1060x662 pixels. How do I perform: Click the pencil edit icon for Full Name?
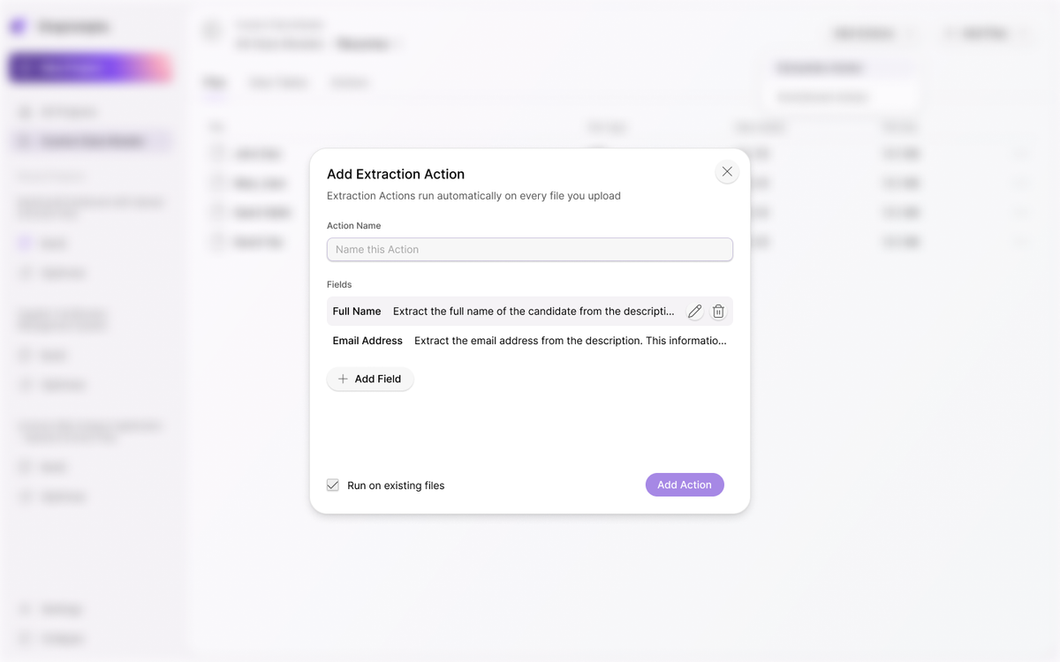coord(695,312)
